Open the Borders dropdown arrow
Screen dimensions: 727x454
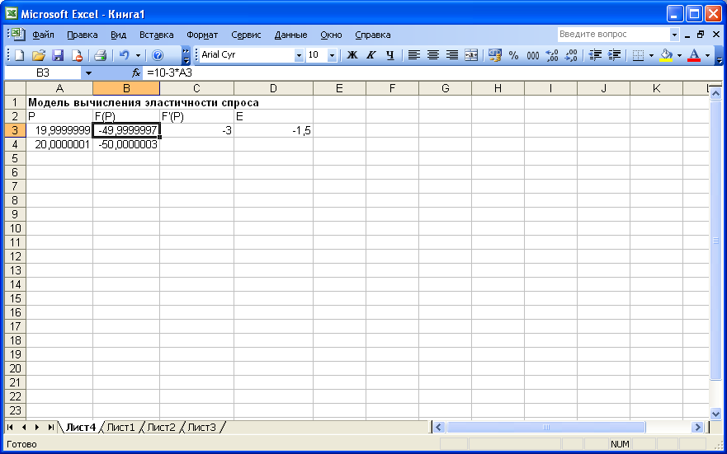tap(651, 55)
